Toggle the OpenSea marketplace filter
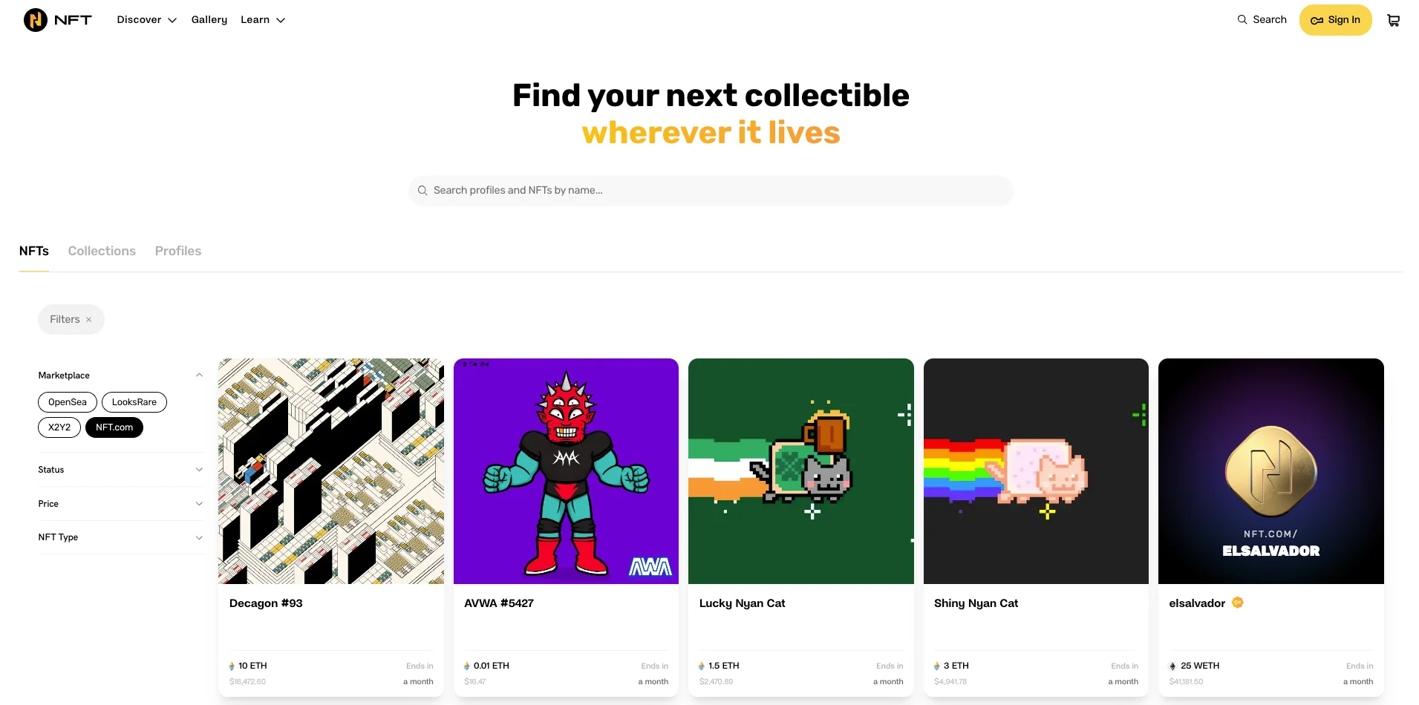The image size is (1419, 705). (68, 402)
